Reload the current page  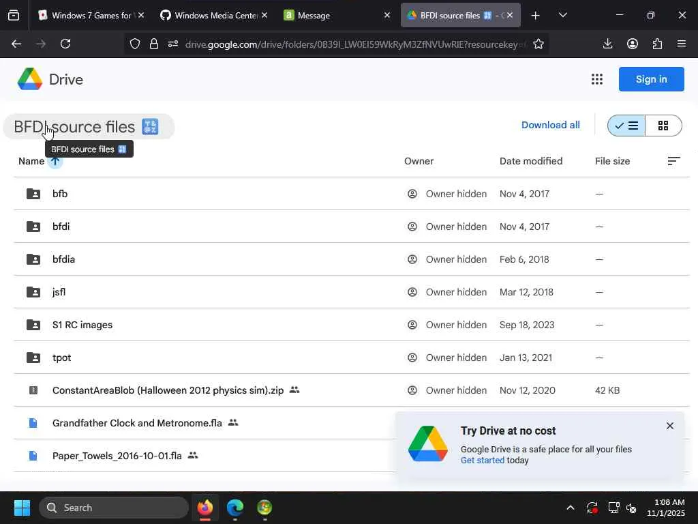tap(65, 44)
